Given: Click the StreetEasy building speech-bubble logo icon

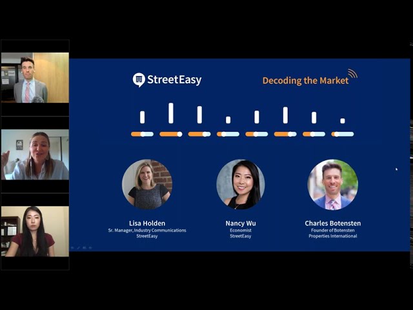Looking at the screenshot, I should pyautogui.click(x=139, y=80).
